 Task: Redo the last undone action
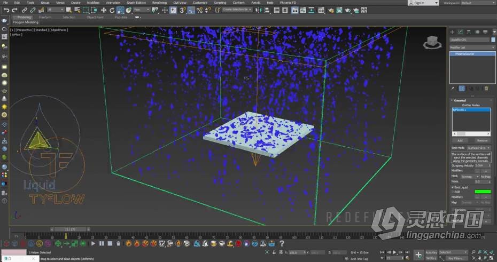click(14, 11)
